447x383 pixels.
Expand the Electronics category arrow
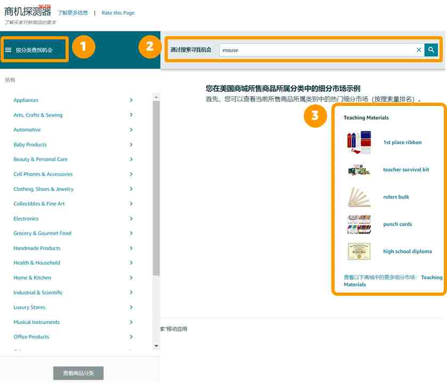(131, 219)
